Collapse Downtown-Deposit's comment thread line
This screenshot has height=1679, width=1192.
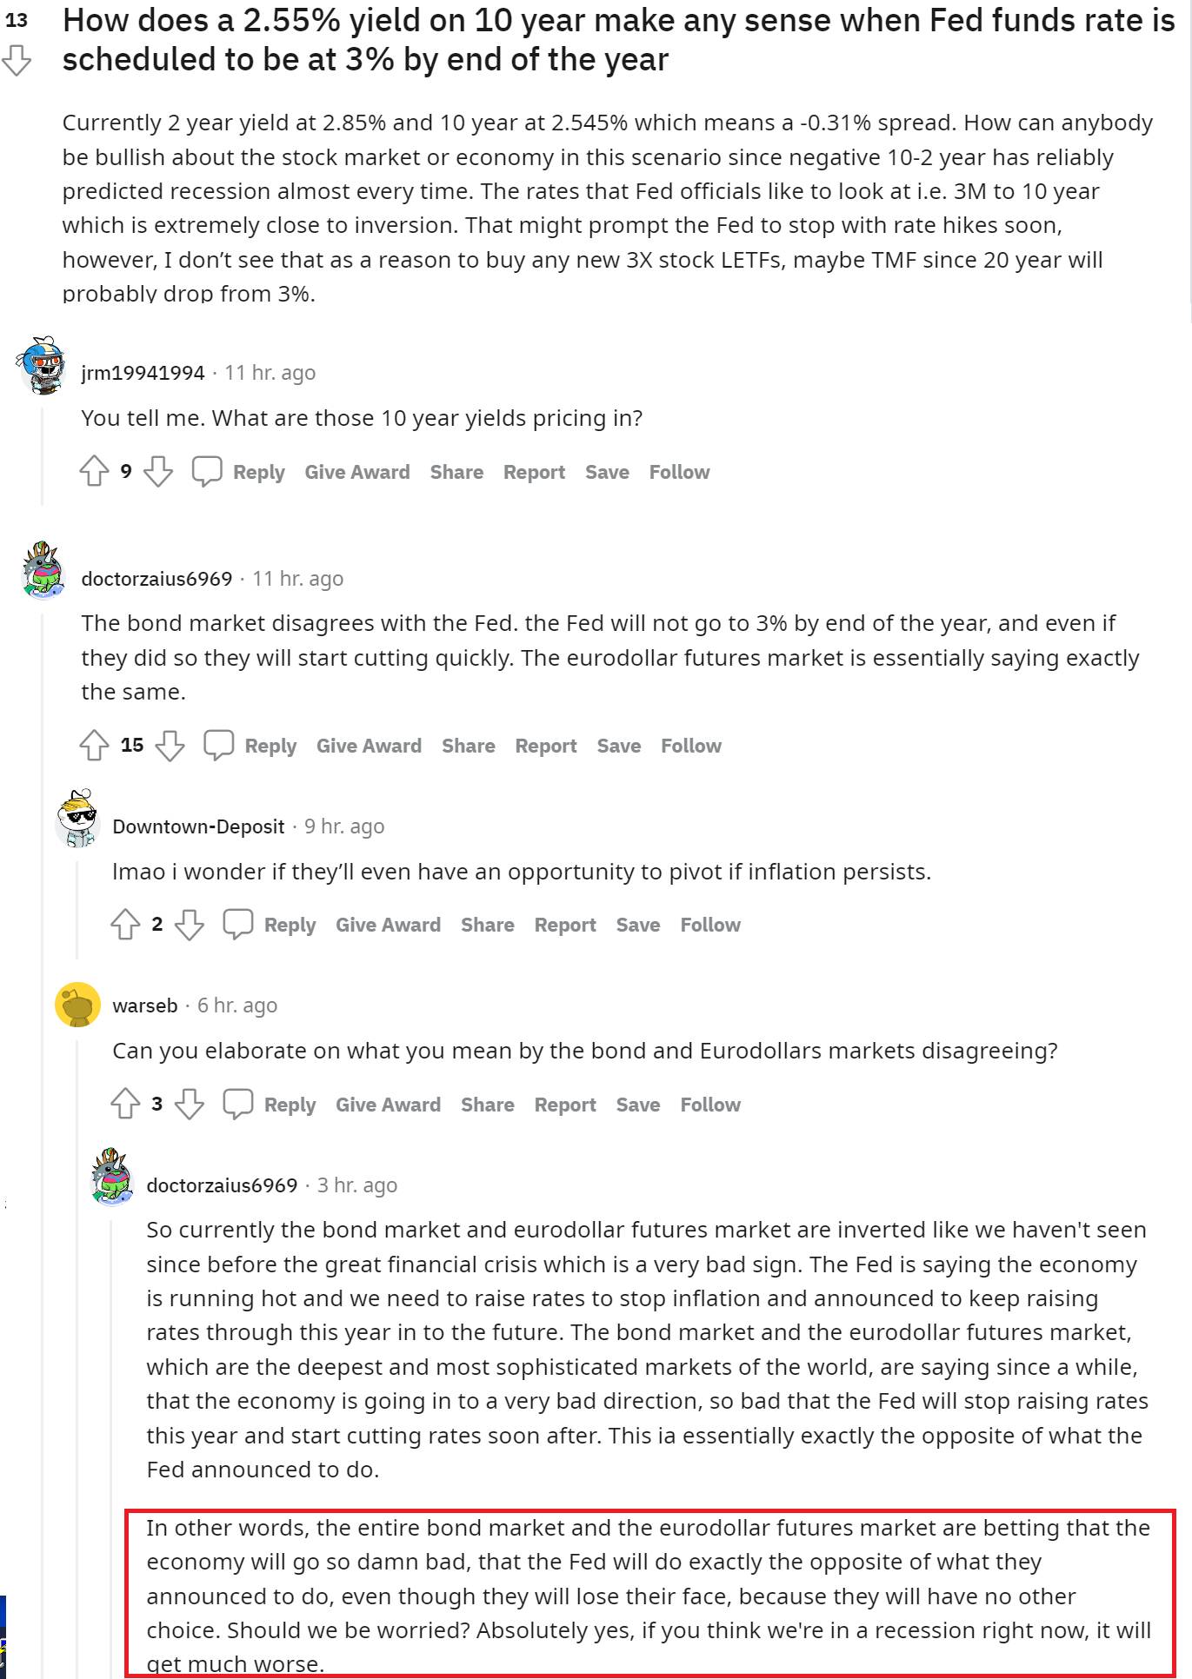(77, 908)
